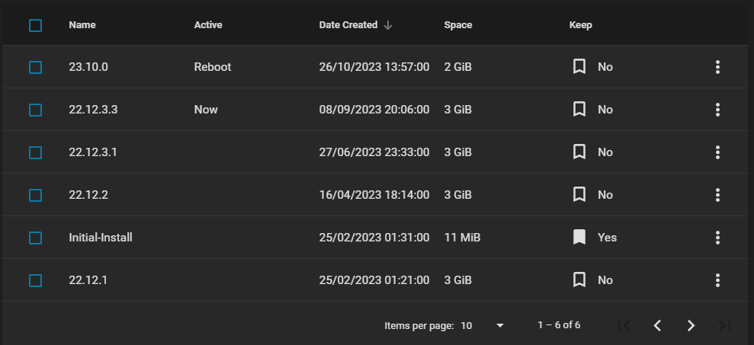Click the bookmark icon for 22.12.2
754x345 pixels.
click(579, 195)
